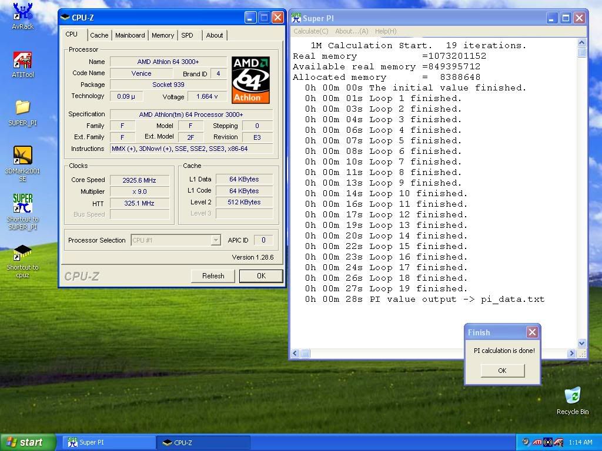Click the Multiplier value x 9.0
Image resolution: width=602 pixels, height=451 pixels.
coord(139,192)
